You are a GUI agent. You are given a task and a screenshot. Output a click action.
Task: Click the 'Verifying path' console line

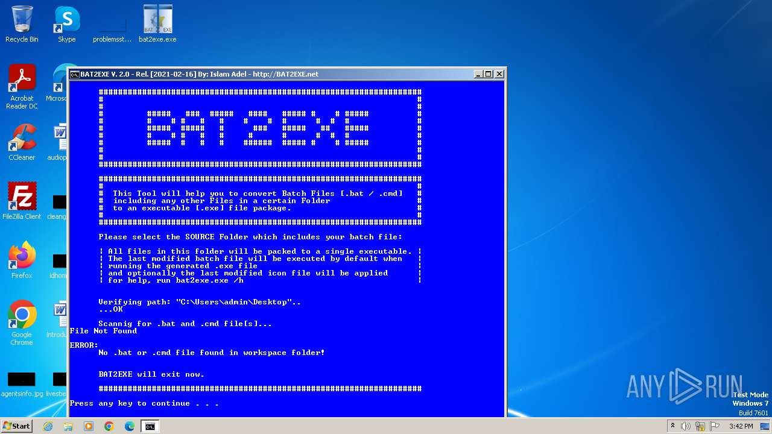pos(200,302)
